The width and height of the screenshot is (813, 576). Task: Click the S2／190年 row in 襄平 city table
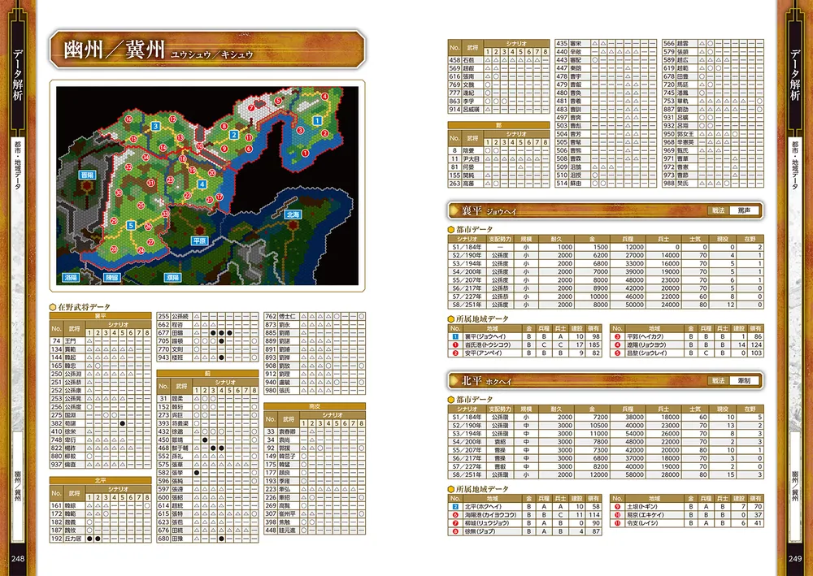coord(606,255)
